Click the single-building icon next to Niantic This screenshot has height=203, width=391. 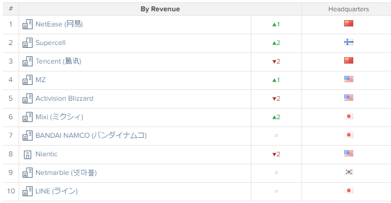pos(28,155)
